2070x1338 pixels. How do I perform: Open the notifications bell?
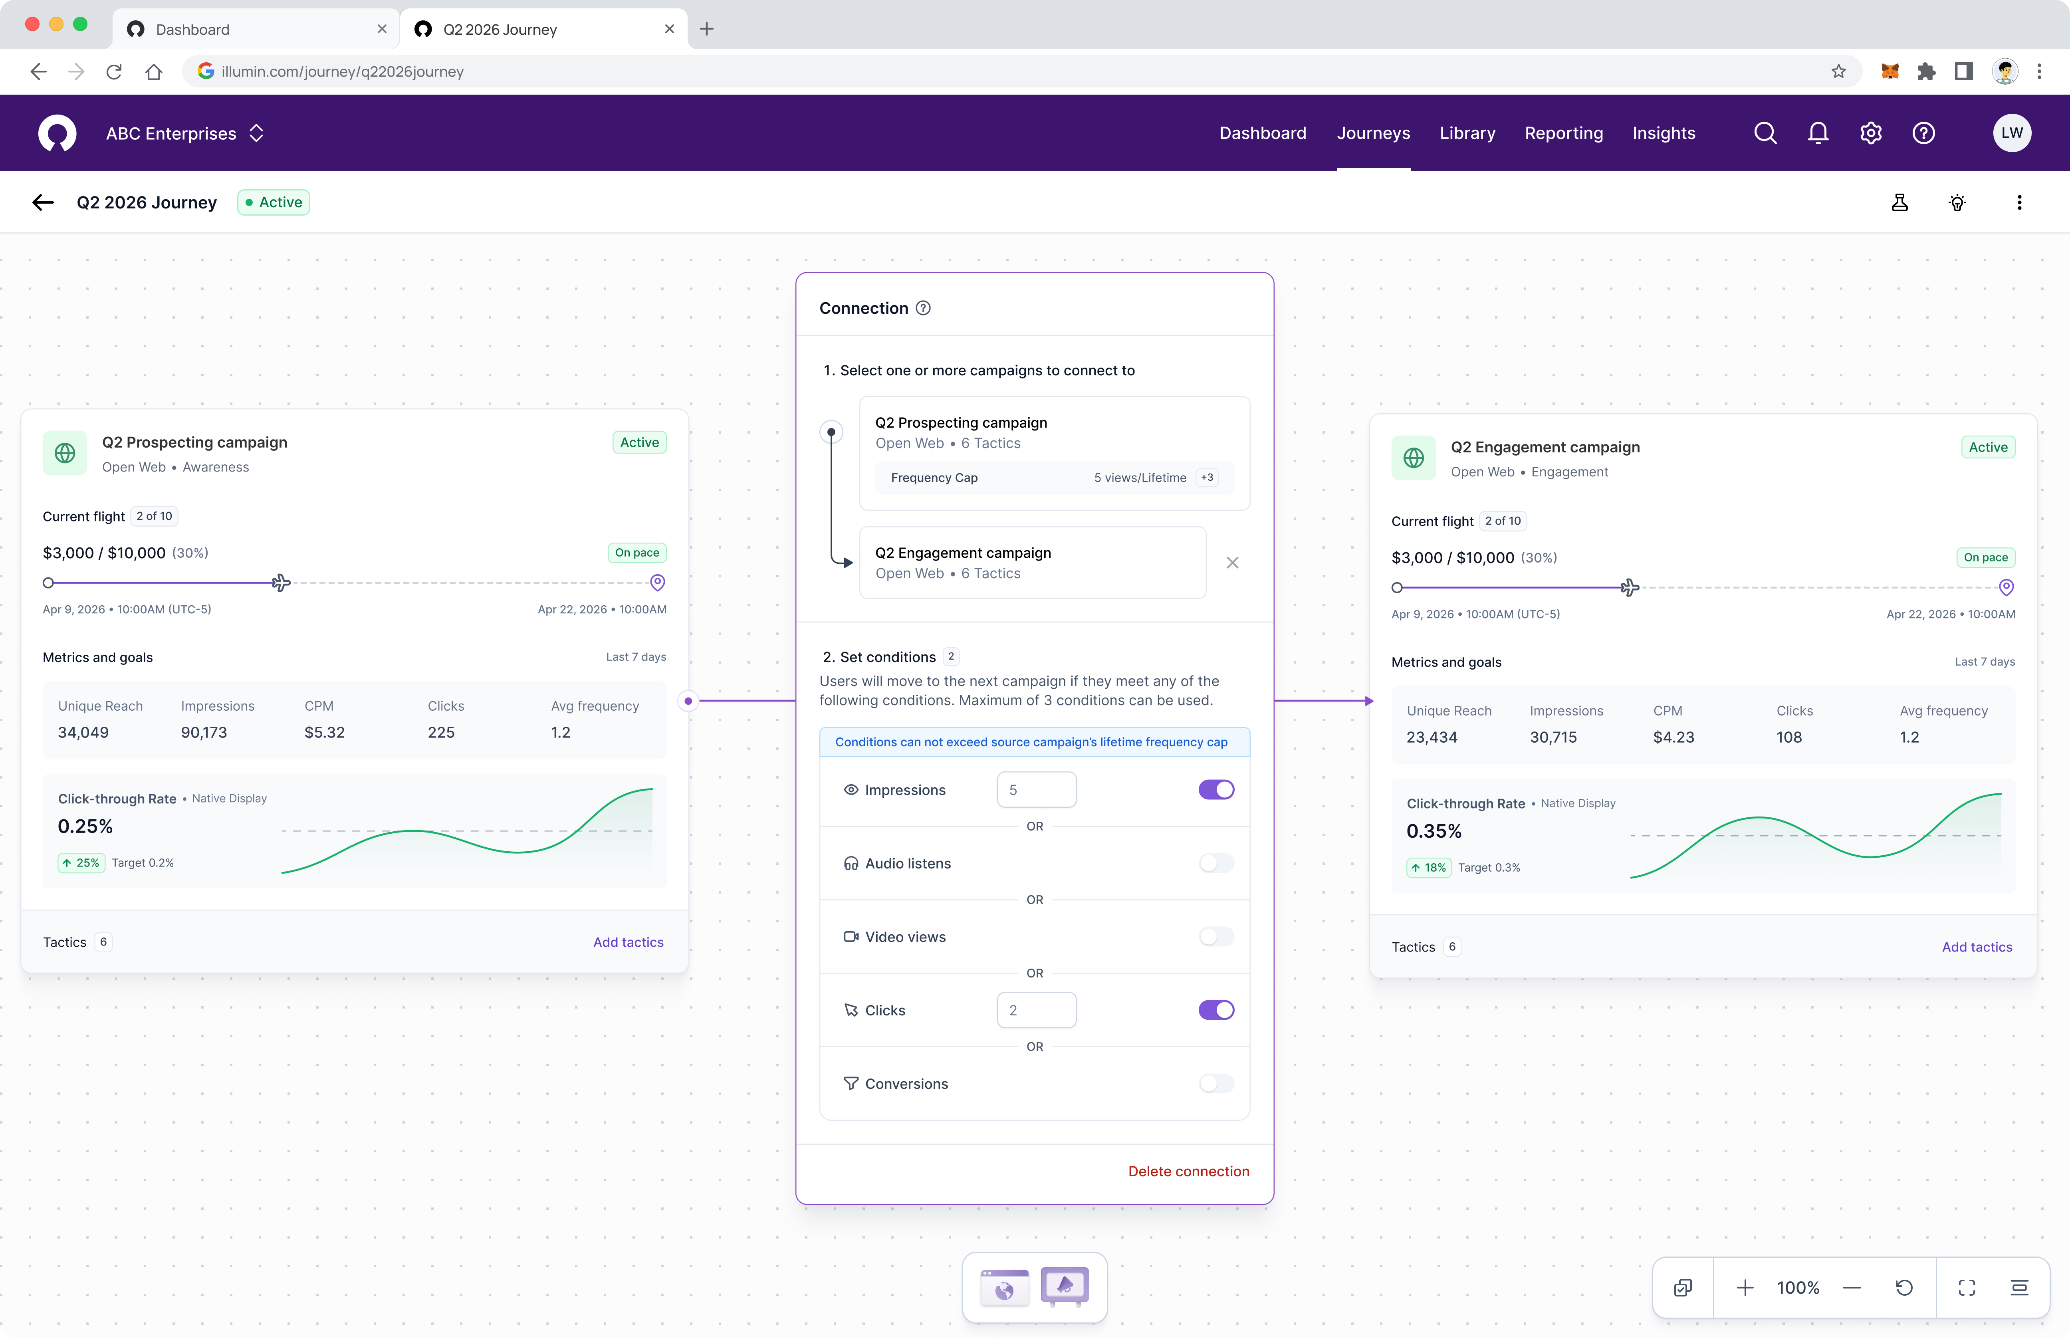[1818, 133]
